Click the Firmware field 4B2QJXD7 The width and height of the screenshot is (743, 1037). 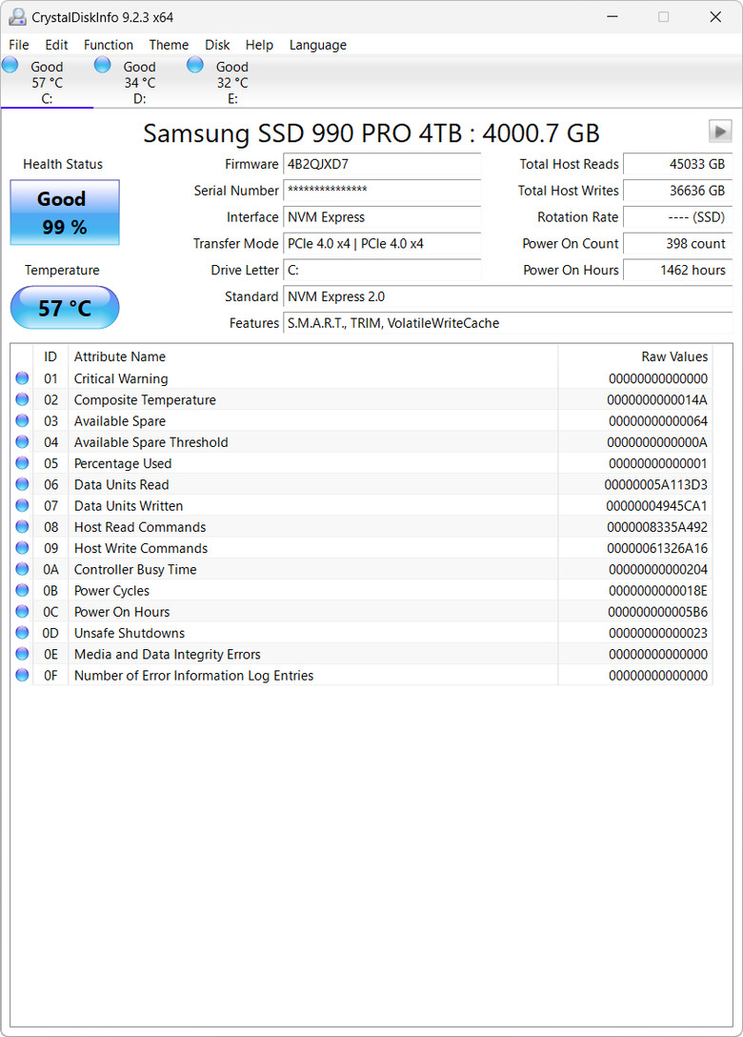pos(382,164)
